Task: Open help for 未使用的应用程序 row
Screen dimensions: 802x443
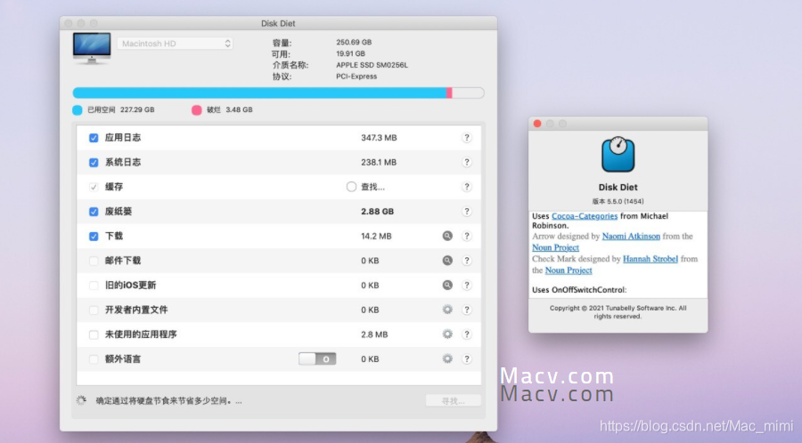Action: 466,334
